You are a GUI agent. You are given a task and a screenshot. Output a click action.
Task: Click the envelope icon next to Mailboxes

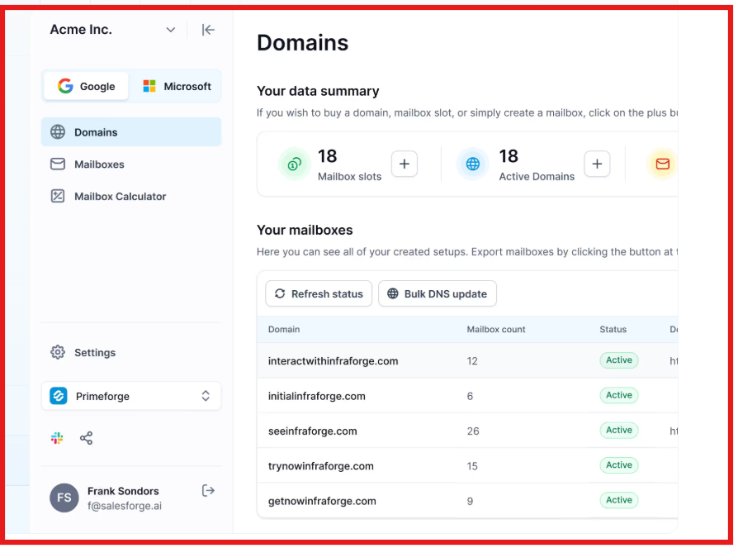click(58, 164)
